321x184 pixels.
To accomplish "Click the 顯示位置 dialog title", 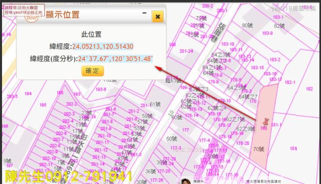I will tap(63, 15).
